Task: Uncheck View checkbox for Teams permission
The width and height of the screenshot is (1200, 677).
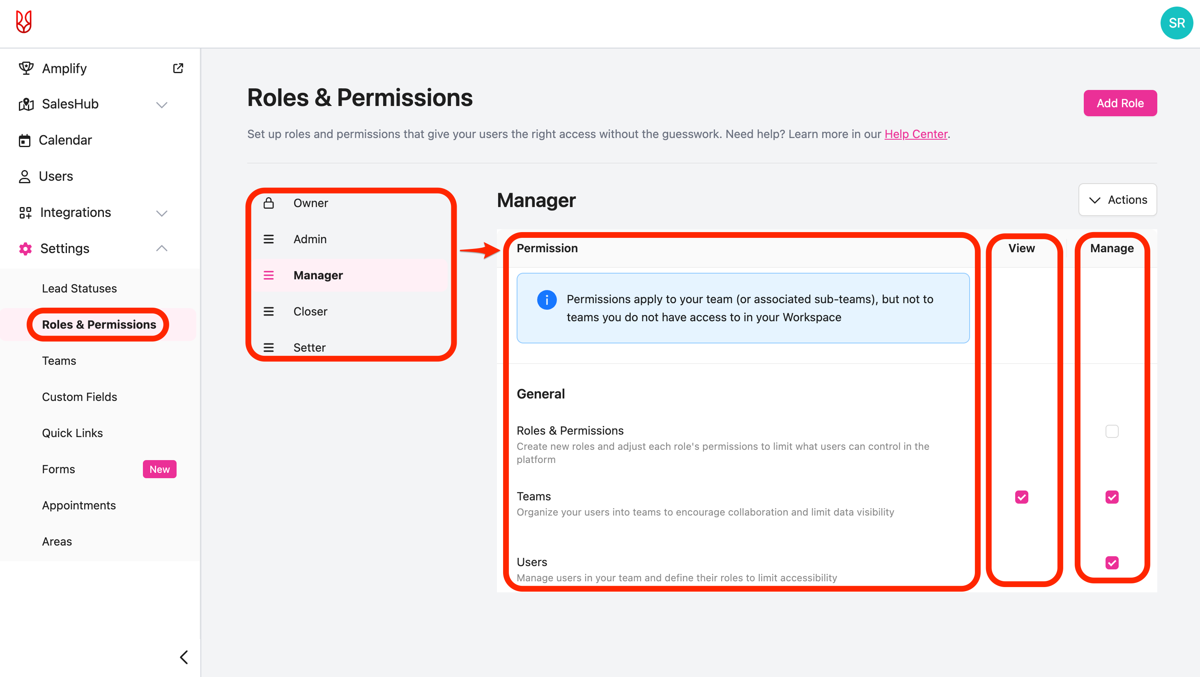Action: coord(1021,497)
